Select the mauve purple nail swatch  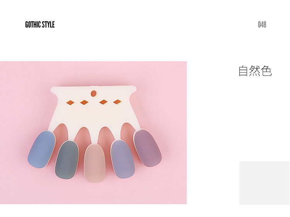148,148
